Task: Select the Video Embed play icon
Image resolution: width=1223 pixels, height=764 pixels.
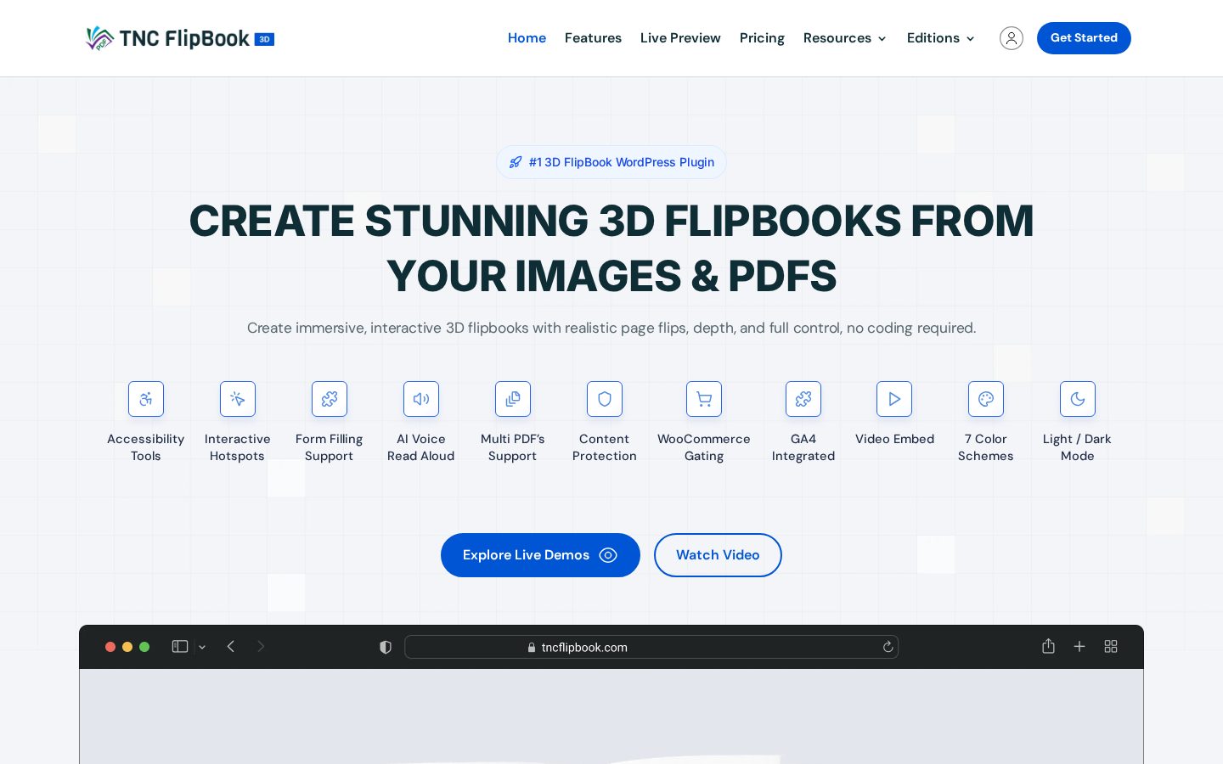Action: pos(894,399)
